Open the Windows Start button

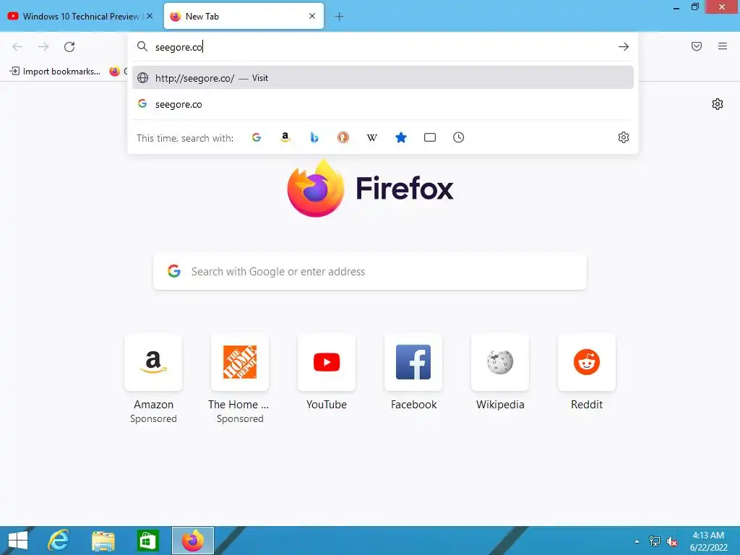pyautogui.click(x=18, y=541)
